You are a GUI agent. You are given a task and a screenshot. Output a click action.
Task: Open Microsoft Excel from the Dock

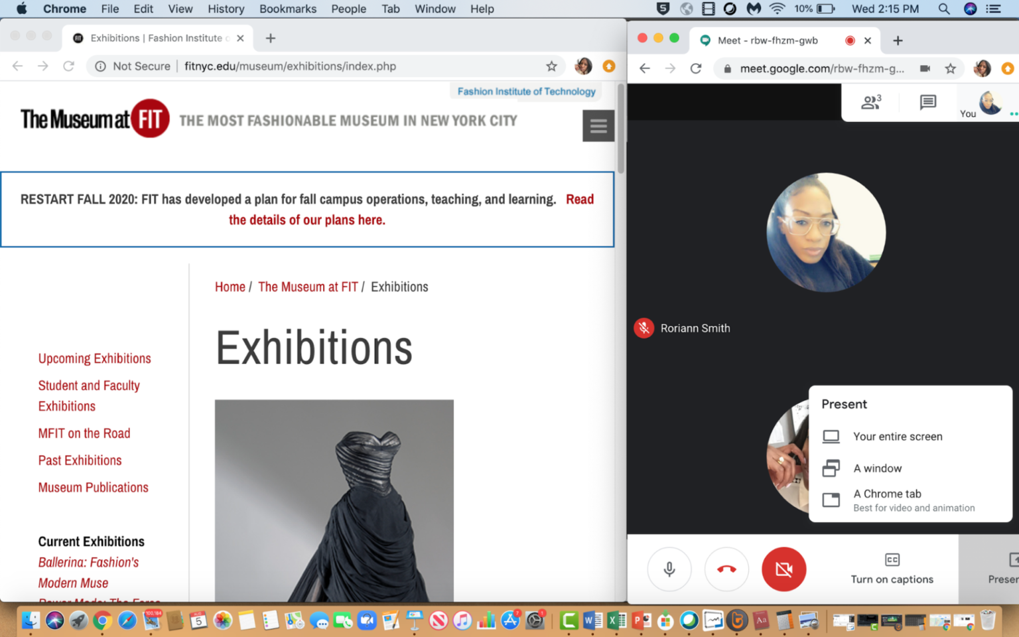point(615,620)
